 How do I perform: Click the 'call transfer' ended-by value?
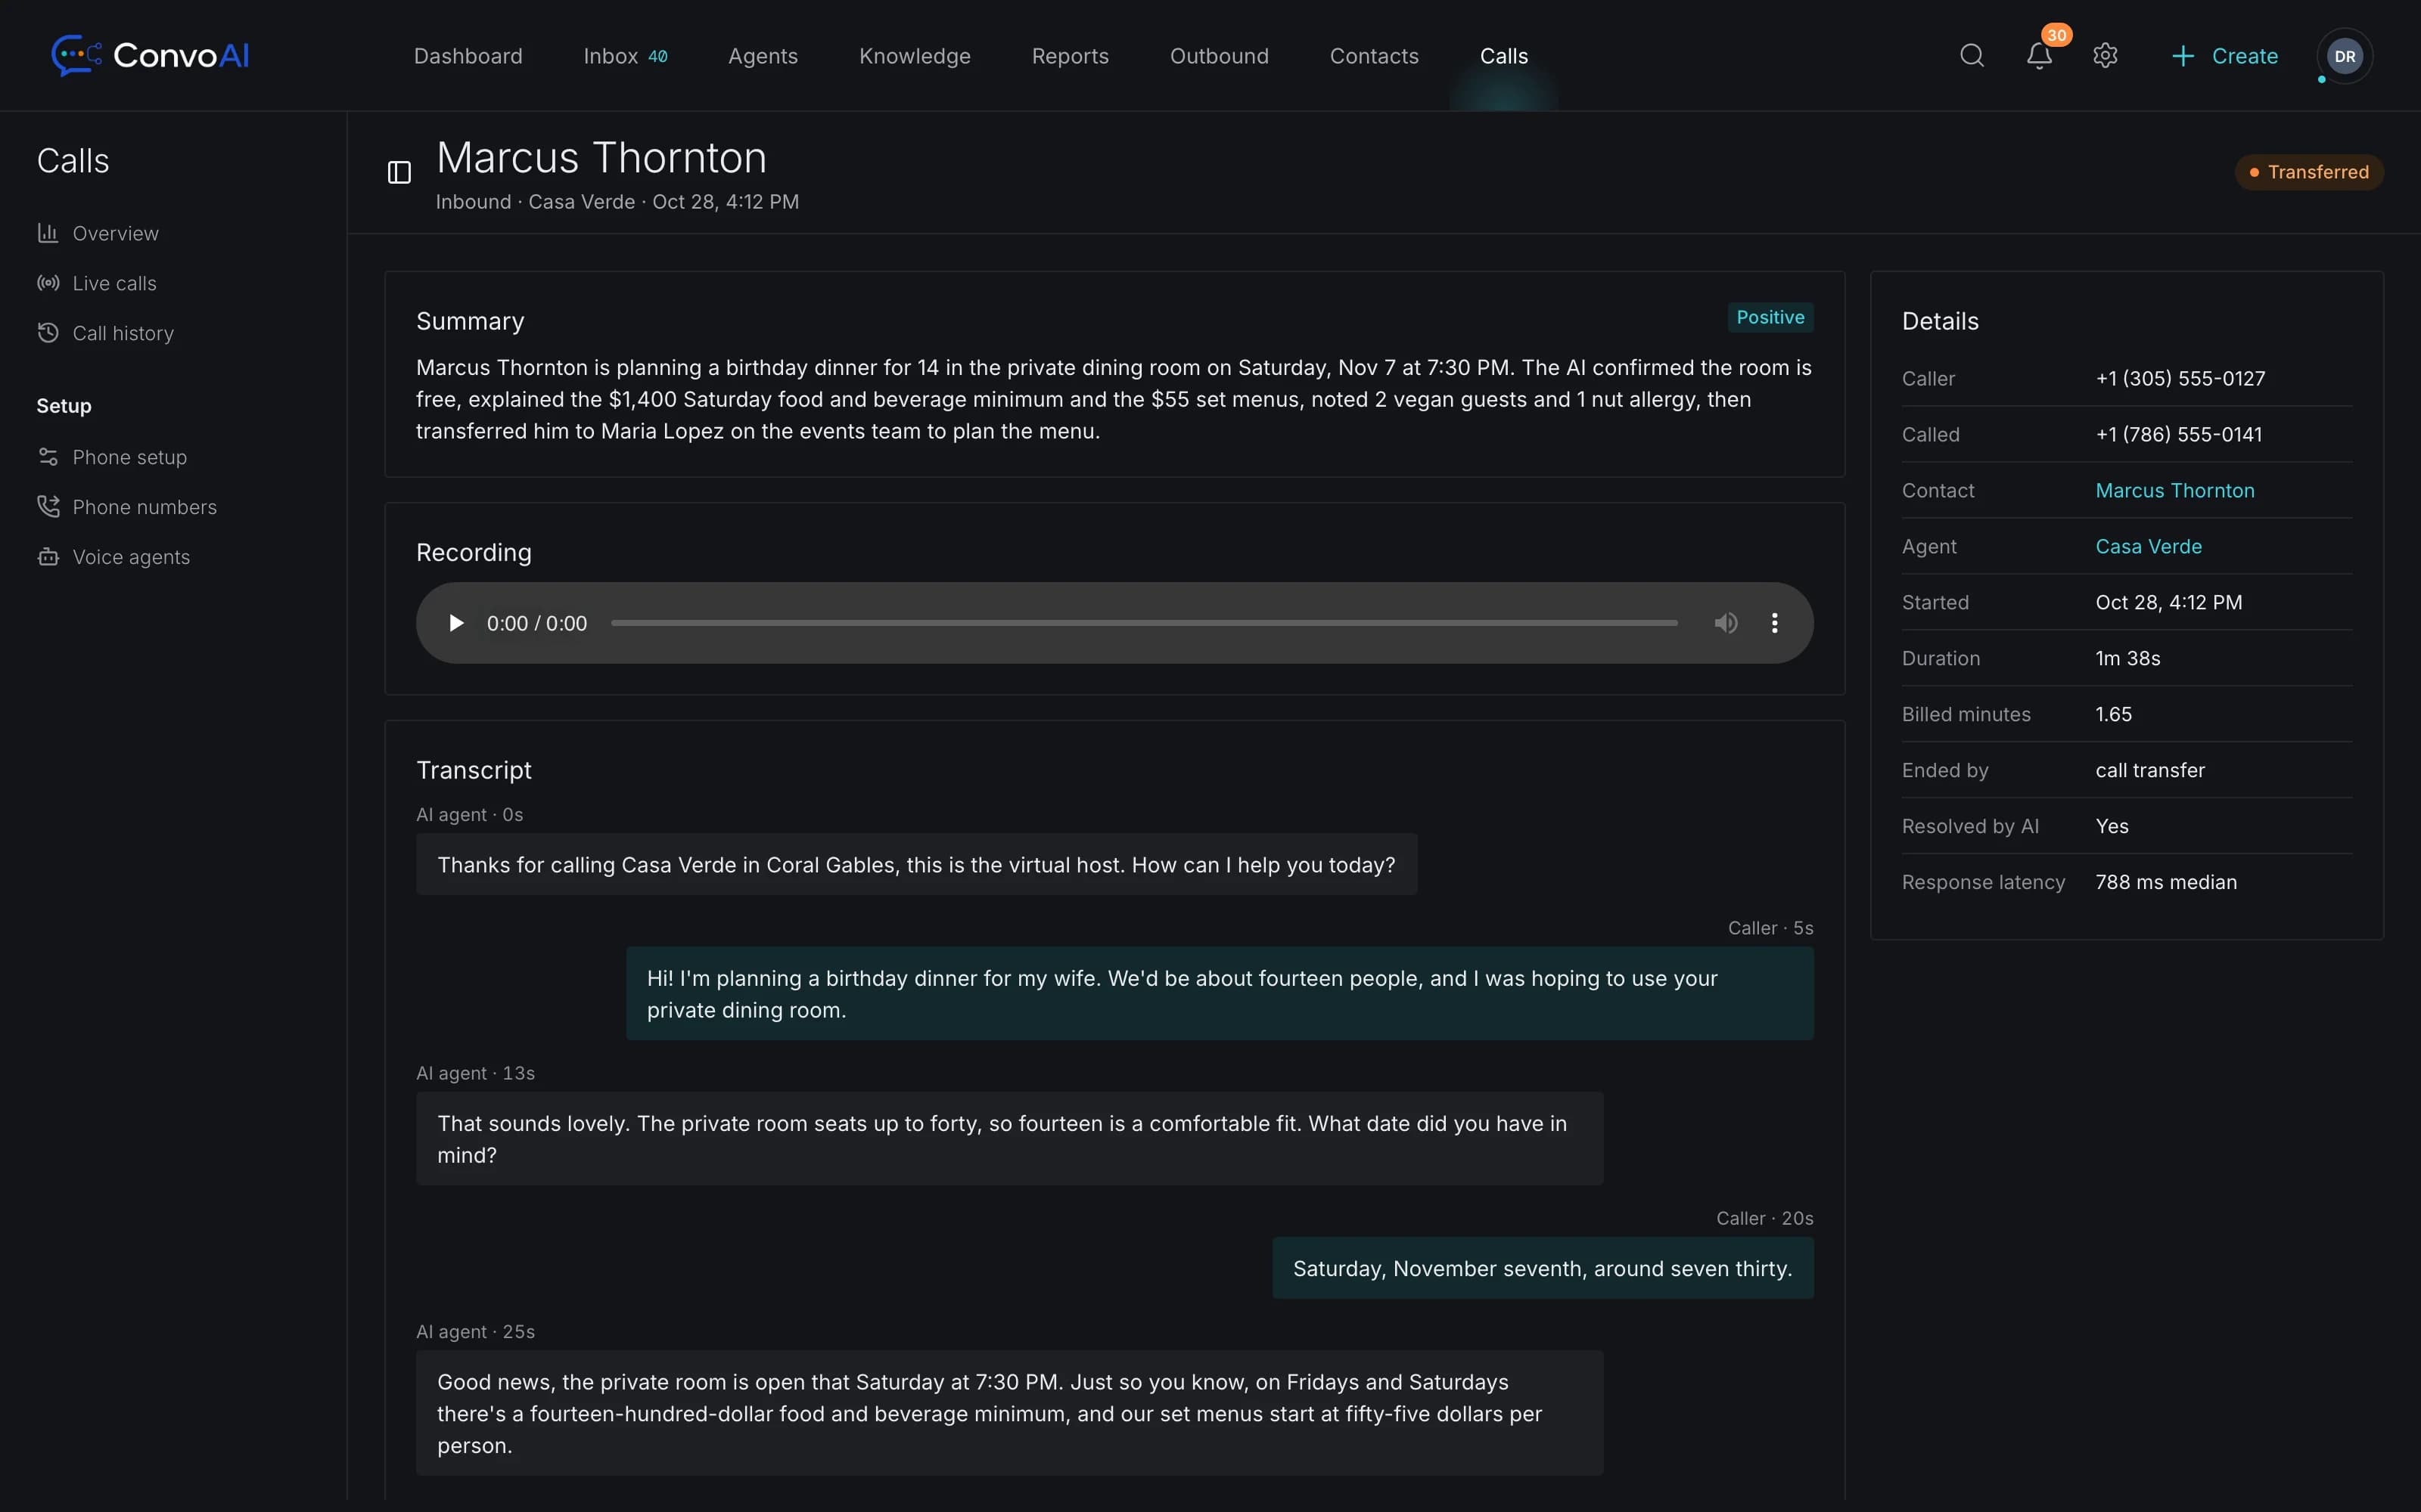pyautogui.click(x=2150, y=770)
